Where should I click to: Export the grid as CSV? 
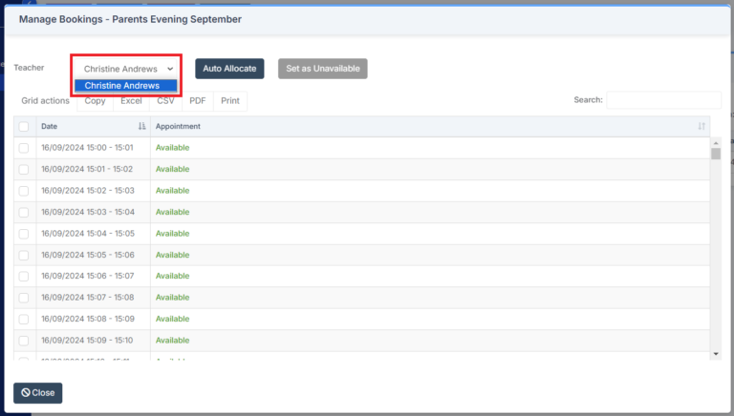[x=165, y=100]
